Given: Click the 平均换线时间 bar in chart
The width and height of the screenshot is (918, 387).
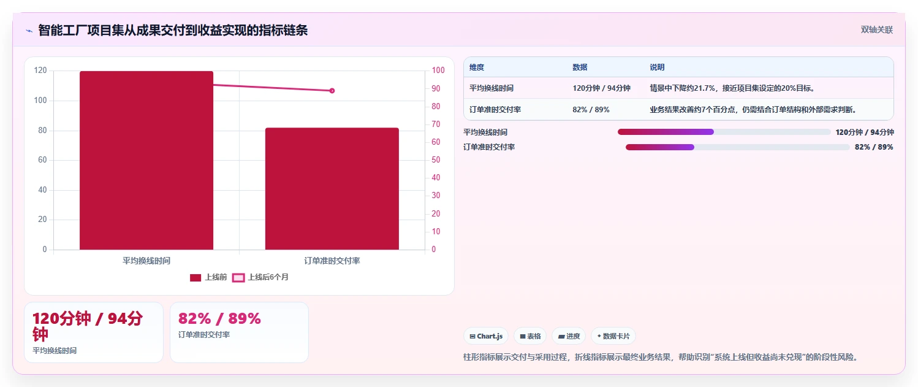Looking at the screenshot, I should [146, 160].
